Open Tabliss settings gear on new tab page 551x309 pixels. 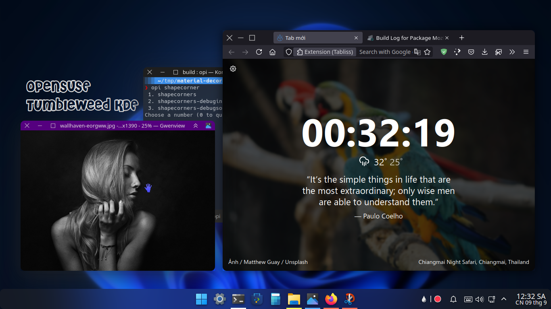pyautogui.click(x=233, y=69)
